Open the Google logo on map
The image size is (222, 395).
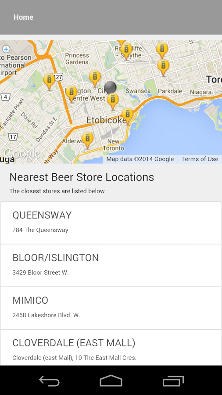(22, 154)
